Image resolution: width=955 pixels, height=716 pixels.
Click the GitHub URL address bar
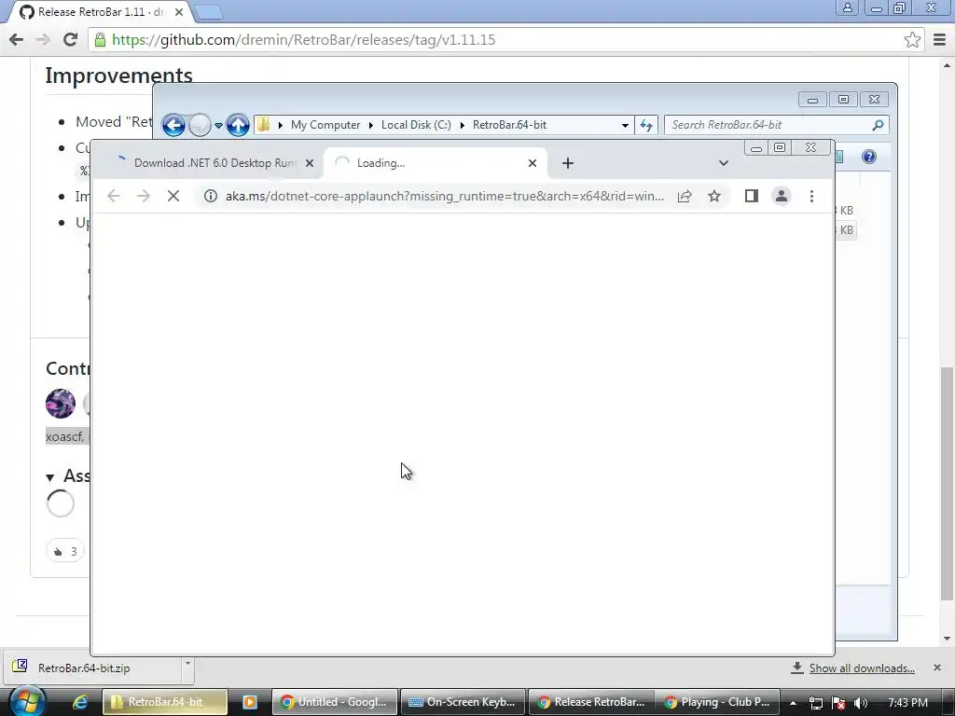pyautogui.click(x=505, y=39)
